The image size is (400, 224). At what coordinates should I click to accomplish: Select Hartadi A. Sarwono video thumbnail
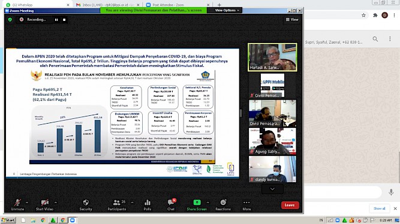(272, 57)
